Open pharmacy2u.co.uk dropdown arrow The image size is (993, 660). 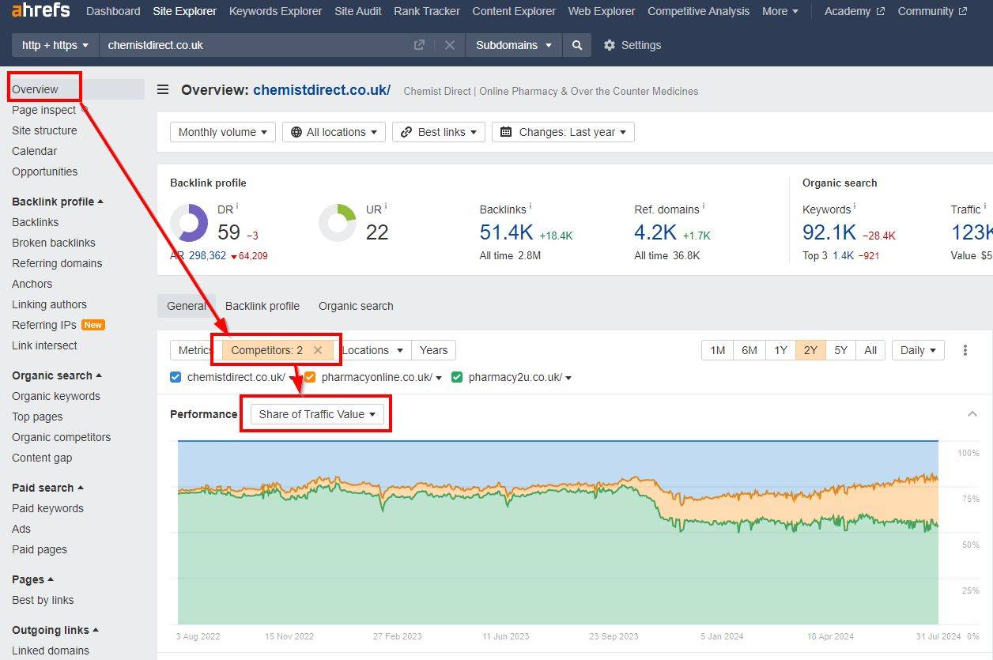click(x=568, y=378)
